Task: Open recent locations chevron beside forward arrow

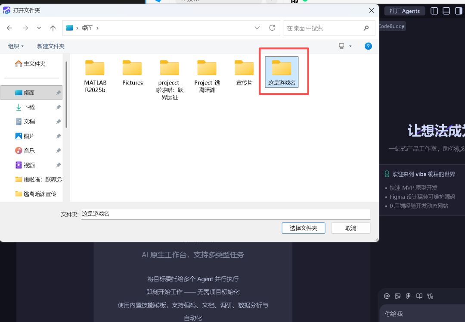Action: pyautogui.click(x=39, y=28)
